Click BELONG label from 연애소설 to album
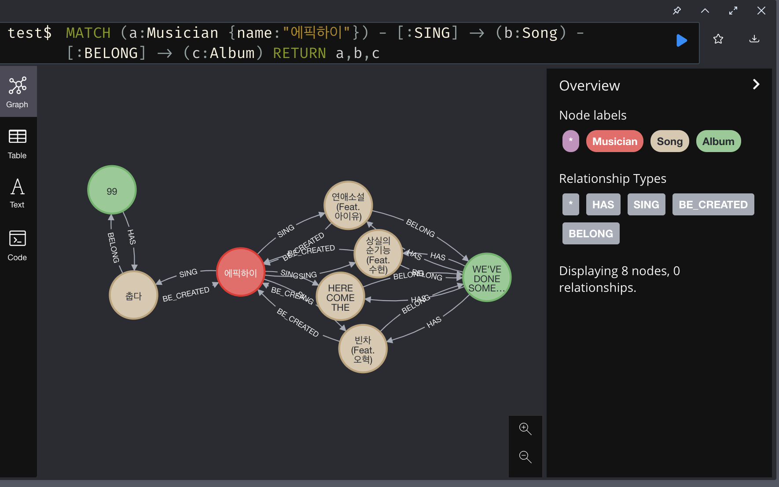 (420, 228)
